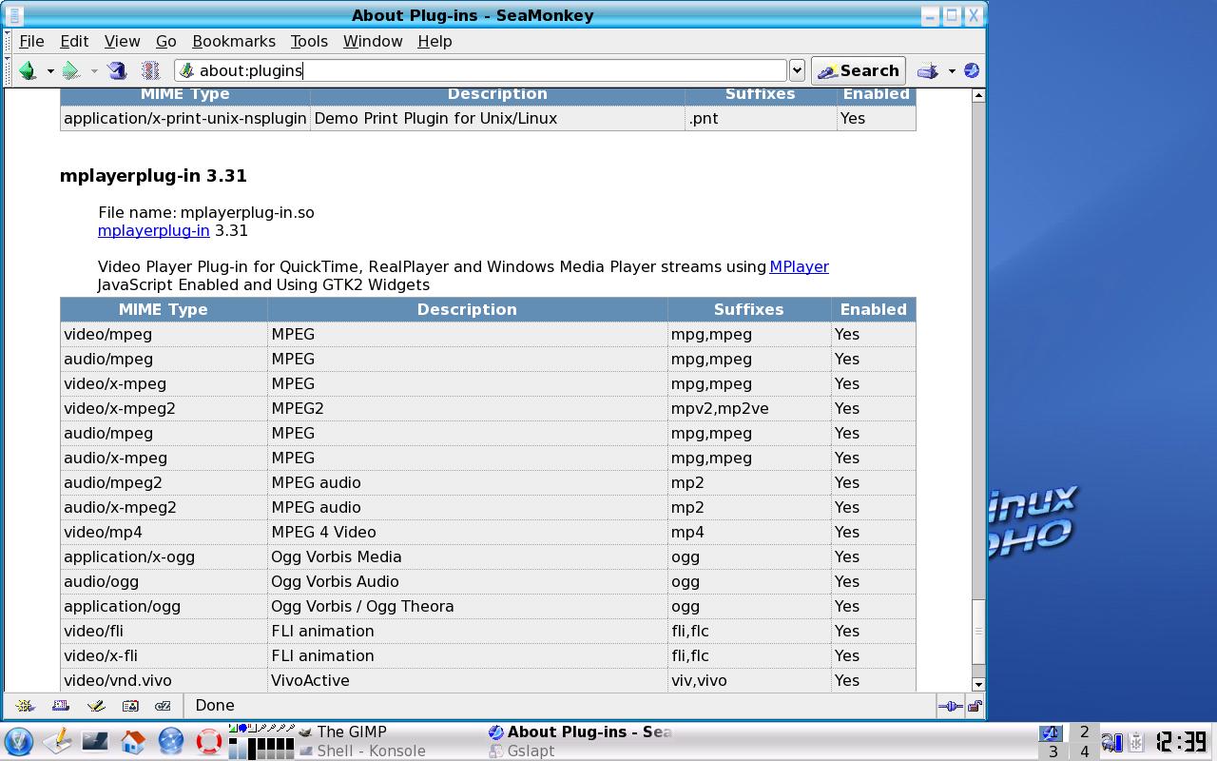Screen dimensions: 1217x761
Task: Click the Search button
Action: pos(858,70)
